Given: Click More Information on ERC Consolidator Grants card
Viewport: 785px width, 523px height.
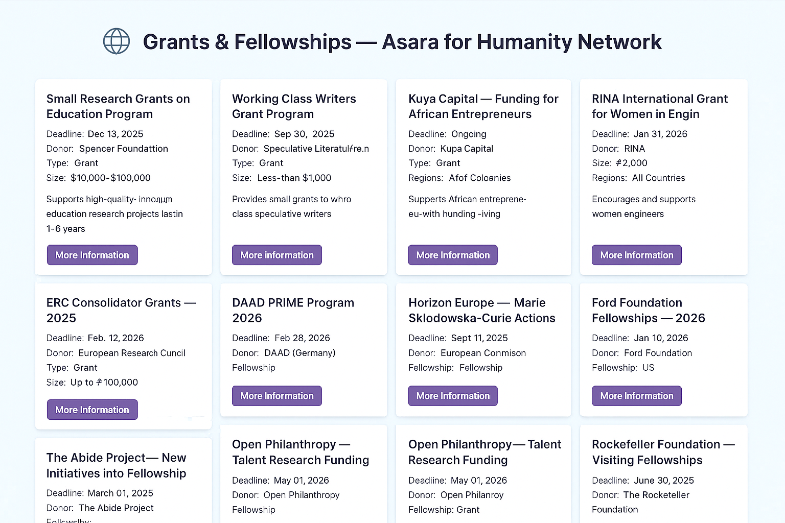Looking at the screenshot, I should [x=93, y=410].
